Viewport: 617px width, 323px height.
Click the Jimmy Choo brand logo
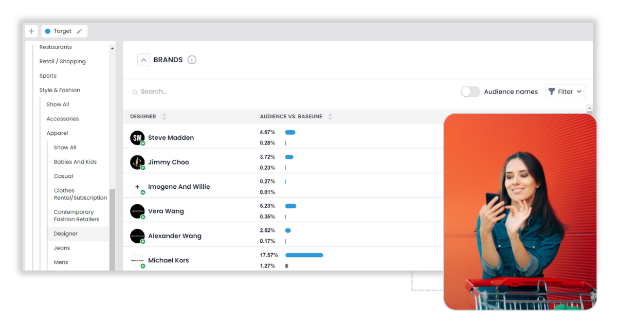click(137, 162)
